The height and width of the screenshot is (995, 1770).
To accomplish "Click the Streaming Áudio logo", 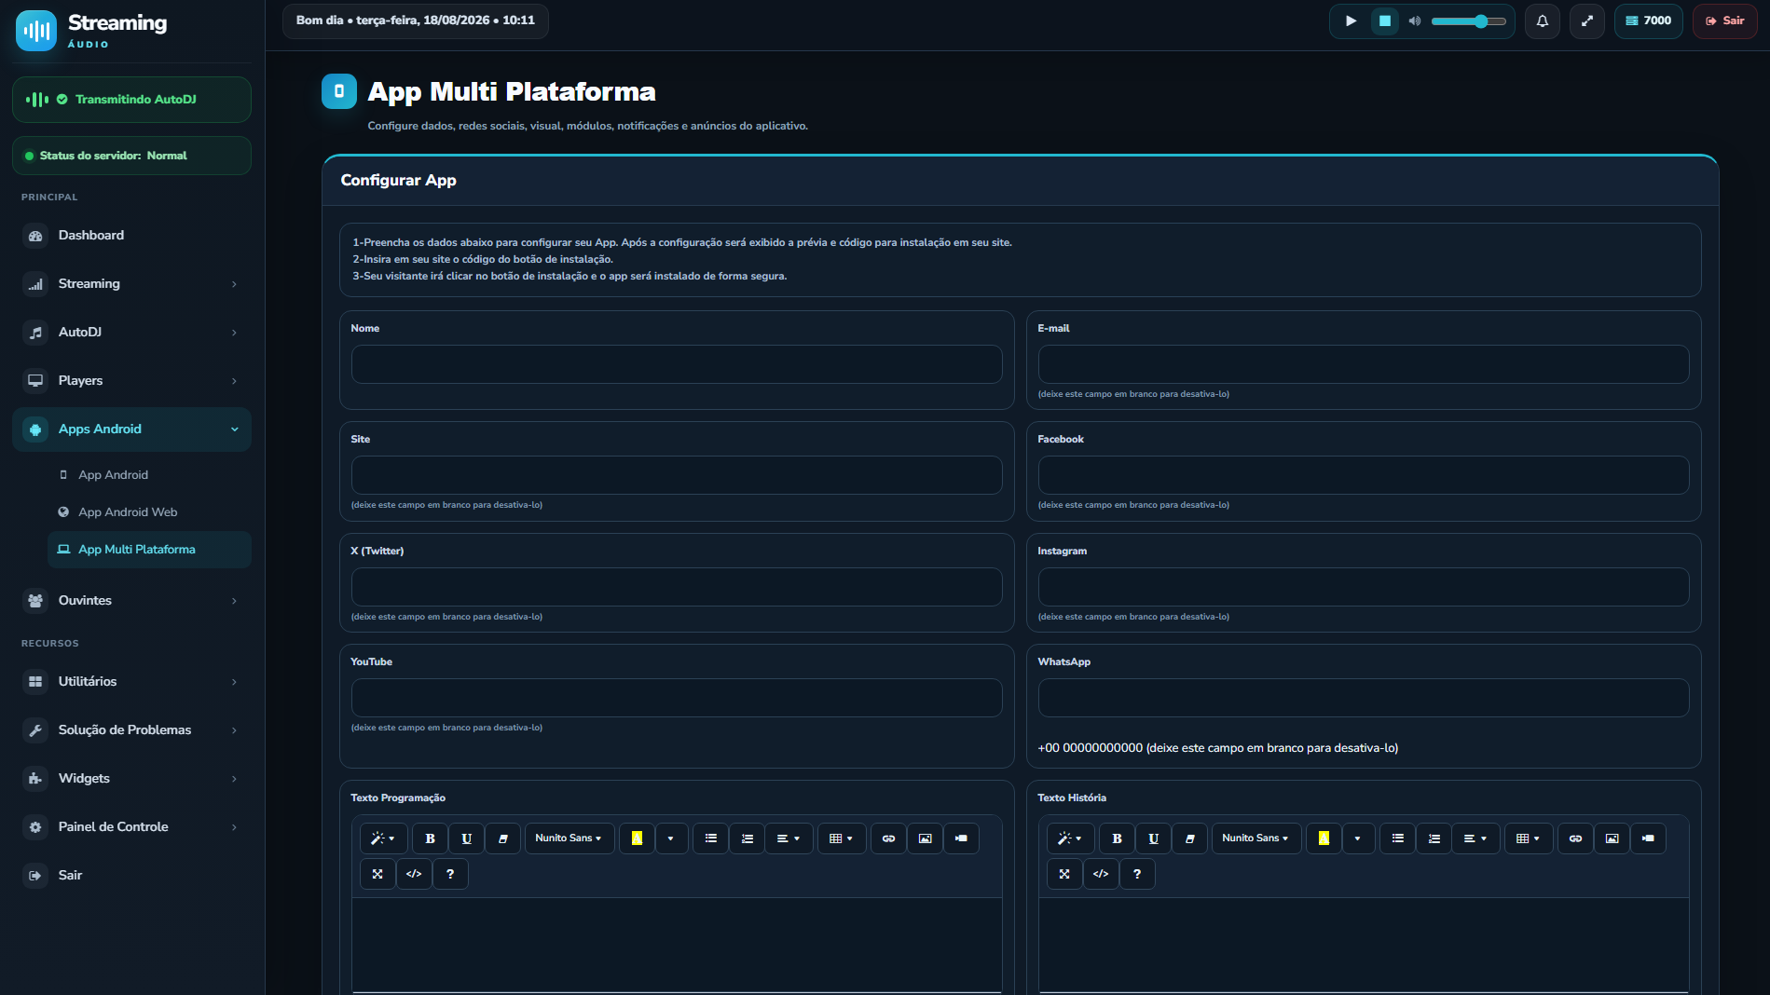I will [x=91, y=31].
